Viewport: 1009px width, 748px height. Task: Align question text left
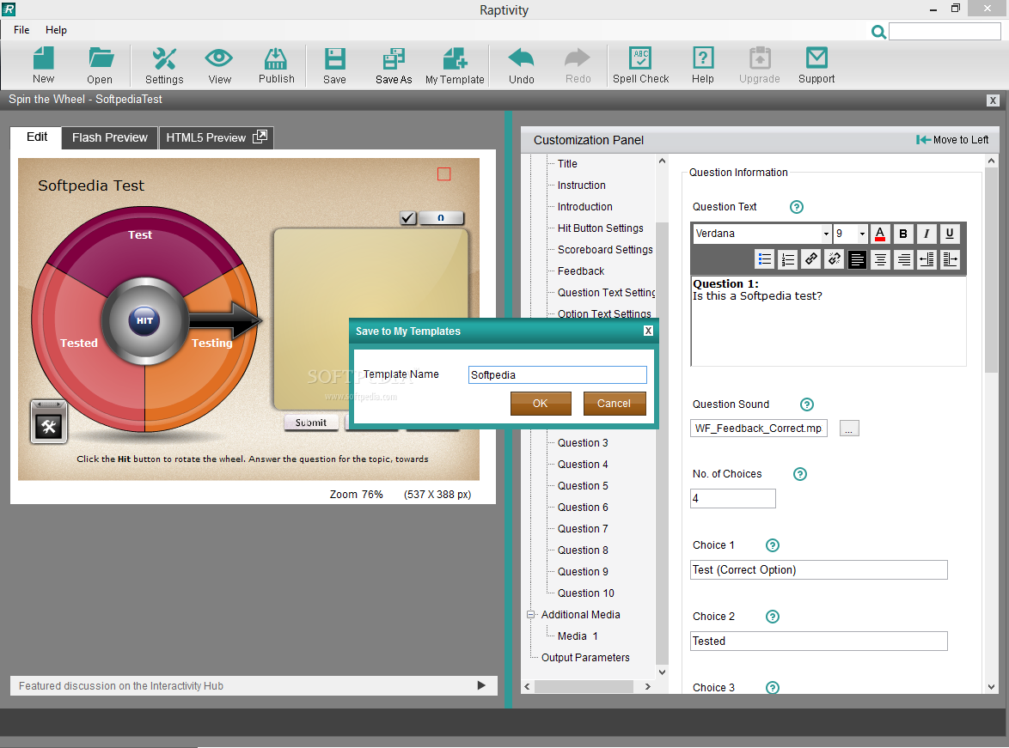pos(857,259)
